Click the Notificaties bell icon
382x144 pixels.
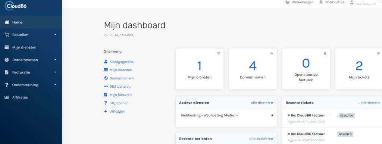coord(321,2)
